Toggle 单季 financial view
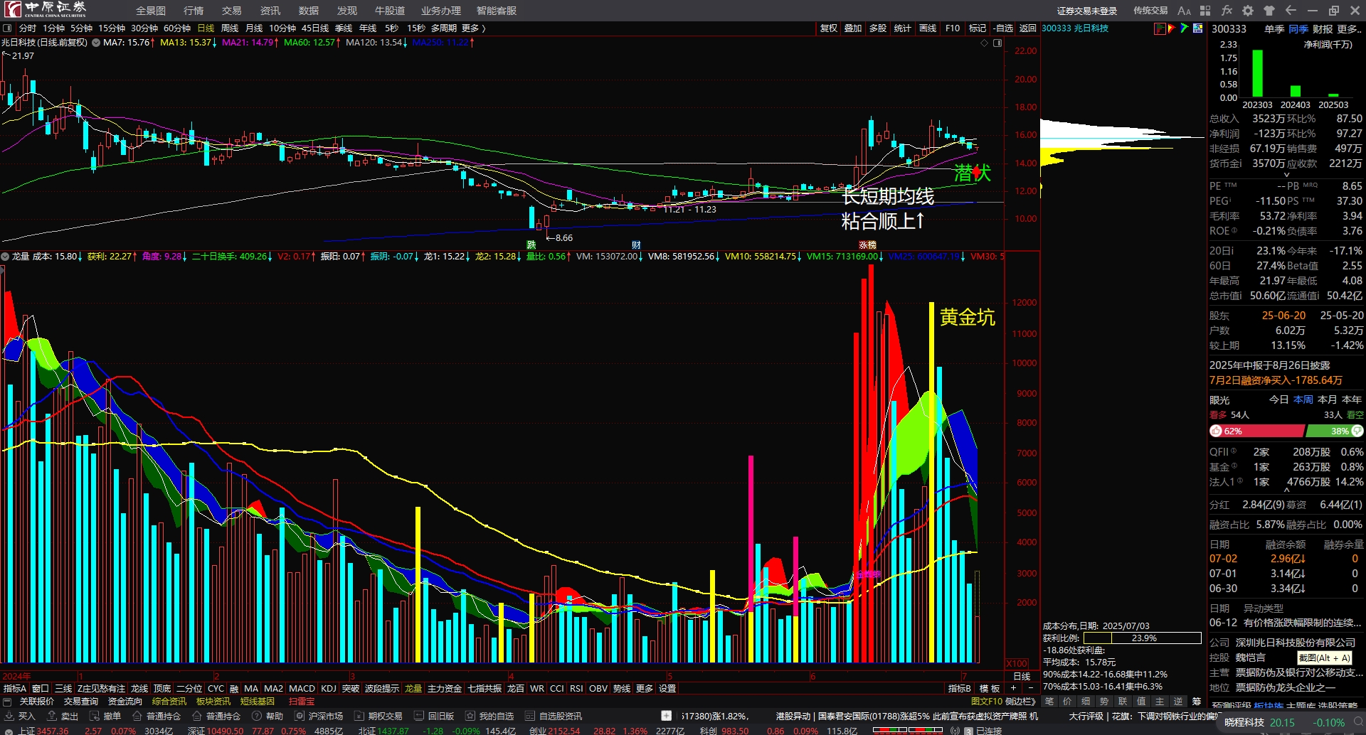The width and height of the screenshot is (1366, 735). [1274, 29]
